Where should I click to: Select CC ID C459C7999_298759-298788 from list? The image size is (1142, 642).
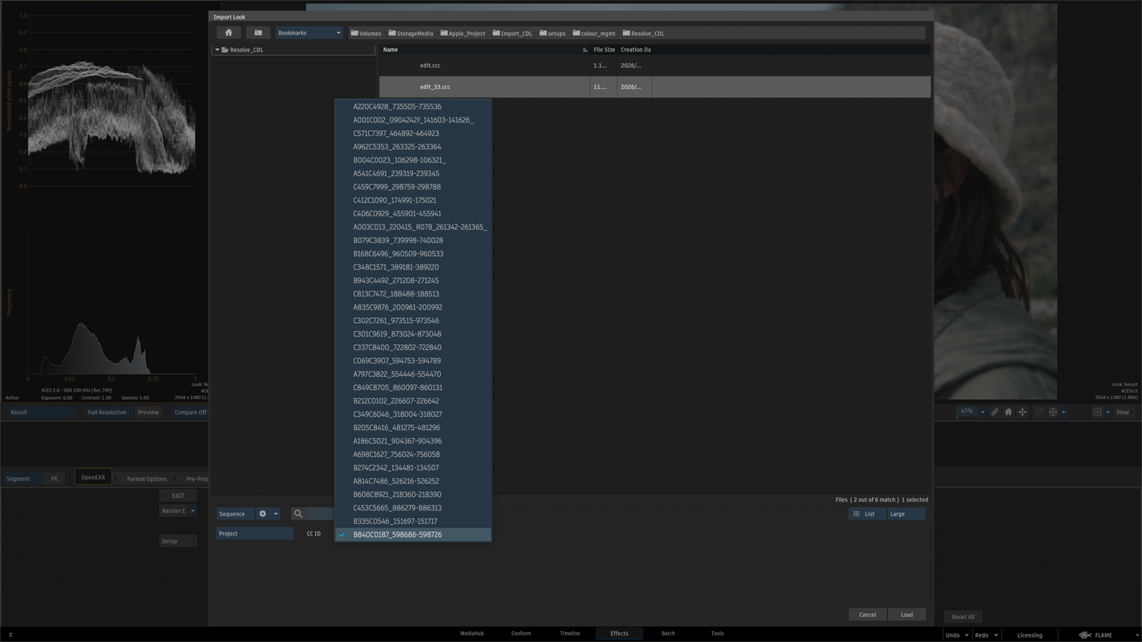tap(396, 187)
